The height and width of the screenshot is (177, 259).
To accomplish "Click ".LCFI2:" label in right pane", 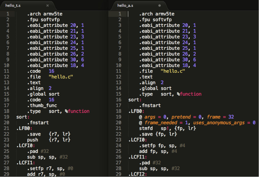I will pos(138,174).
